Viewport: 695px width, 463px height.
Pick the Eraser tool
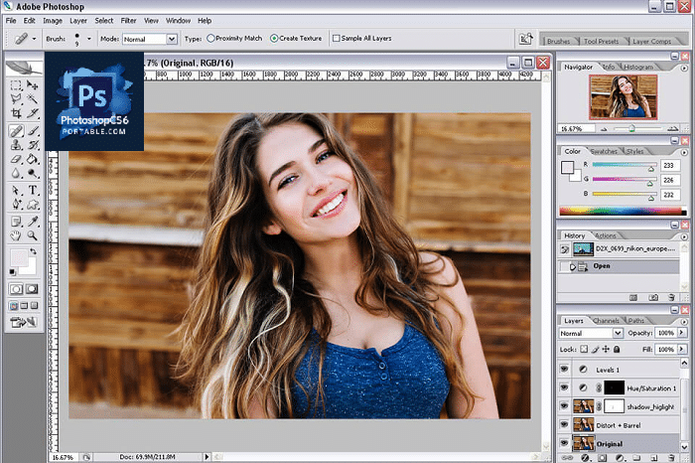(x=16, y=159)
